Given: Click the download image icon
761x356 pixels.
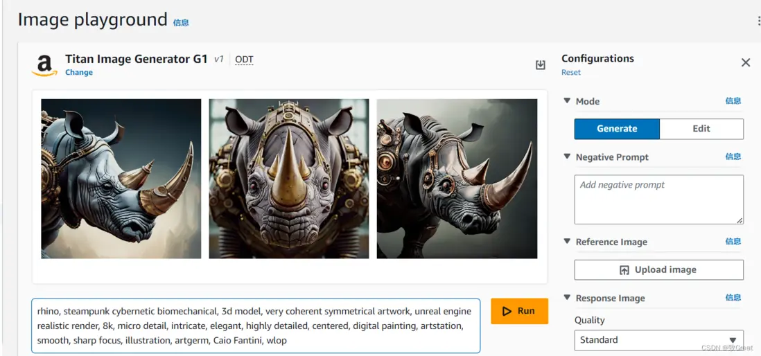Looking at the screenshot, I should [x=541, y=65].
